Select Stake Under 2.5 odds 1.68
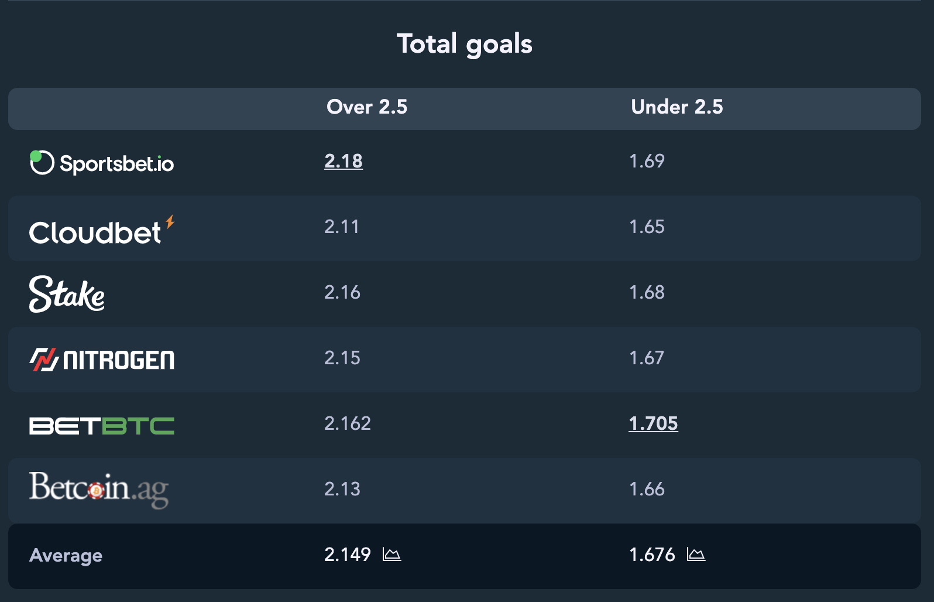The image size is (934, 602). (647, 292)
